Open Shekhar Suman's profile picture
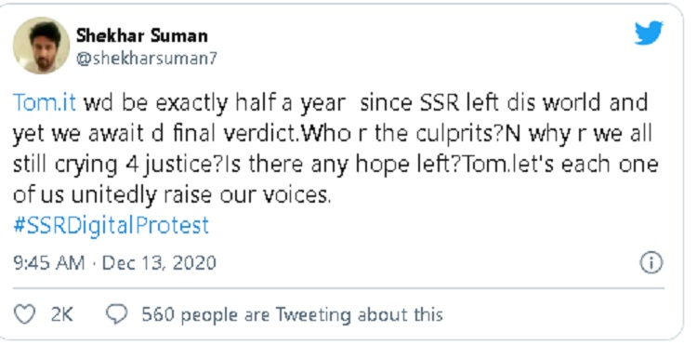This screenshot has width=697, height=345. (41, 46)
